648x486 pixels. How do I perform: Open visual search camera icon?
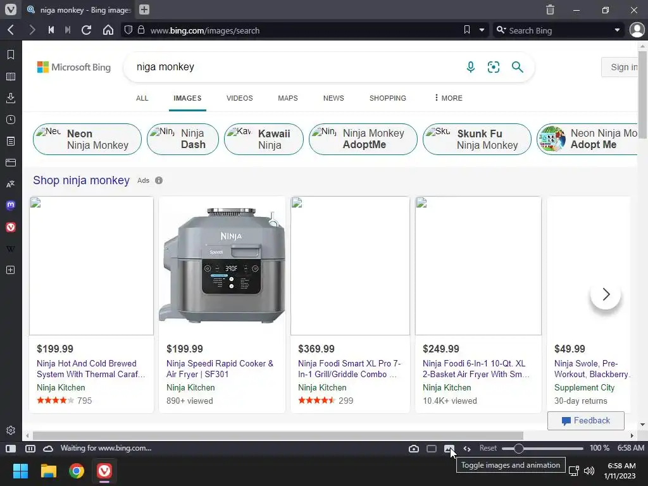click(x=494, y=67)
